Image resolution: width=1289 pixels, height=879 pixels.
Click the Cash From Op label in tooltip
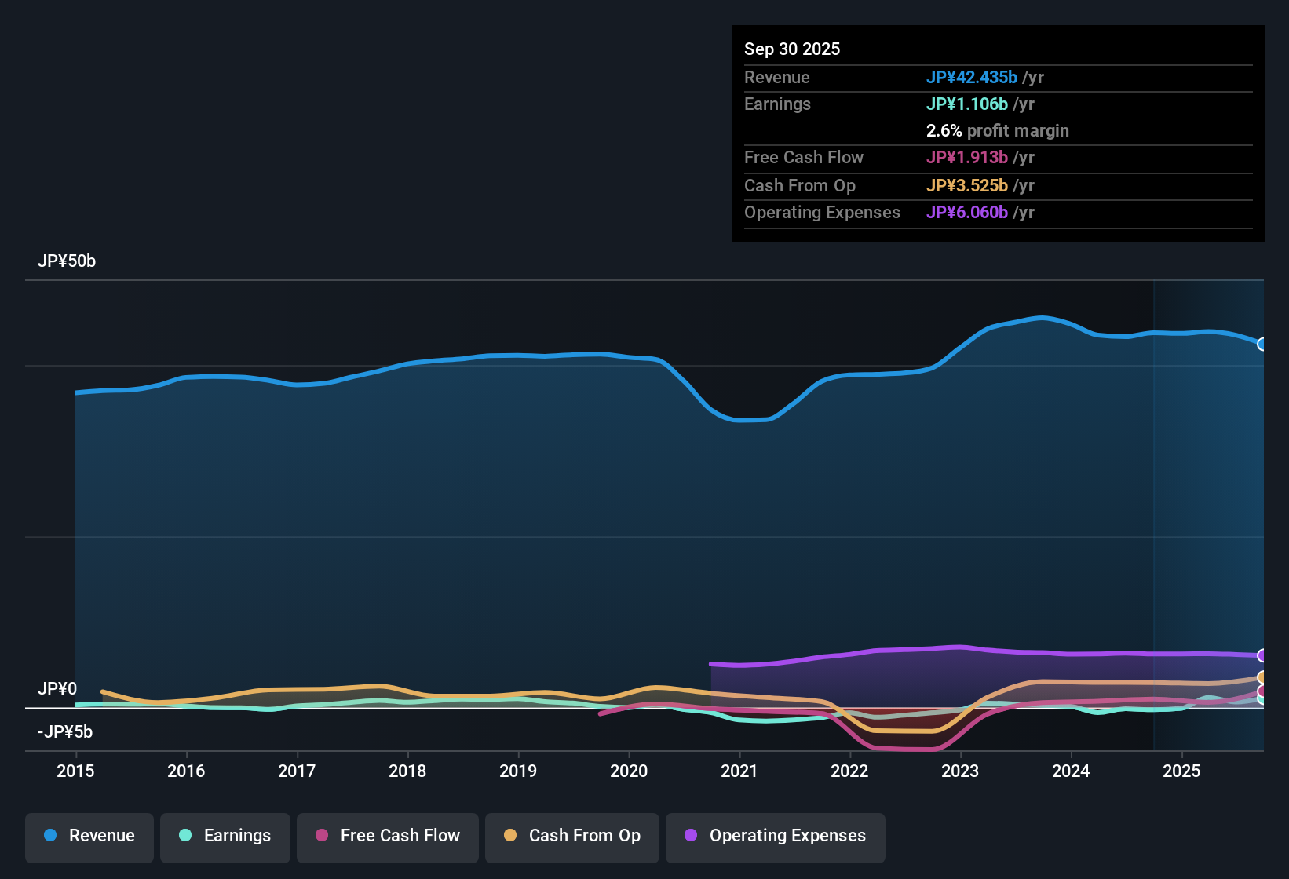click(800, 186)
